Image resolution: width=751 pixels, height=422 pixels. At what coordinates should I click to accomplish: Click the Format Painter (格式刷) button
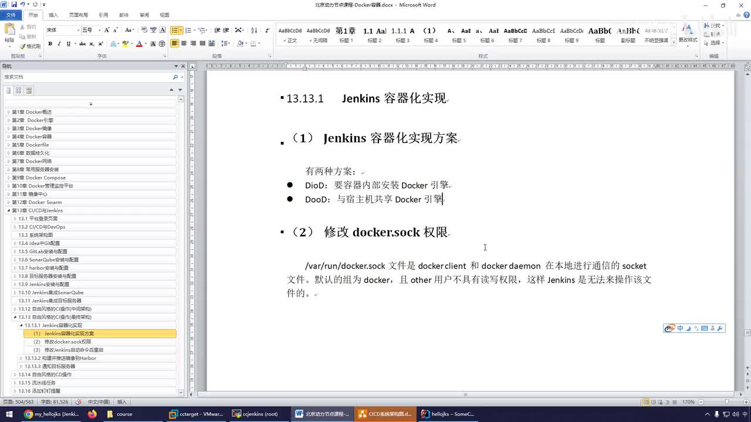click(x=31, y=46)
